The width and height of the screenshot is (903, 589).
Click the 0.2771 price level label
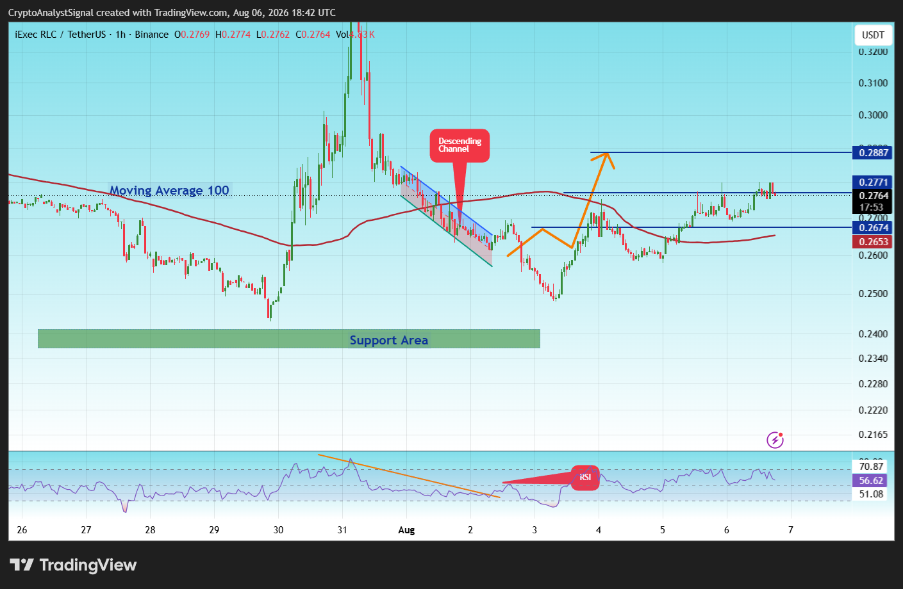[x=874, y=183]
